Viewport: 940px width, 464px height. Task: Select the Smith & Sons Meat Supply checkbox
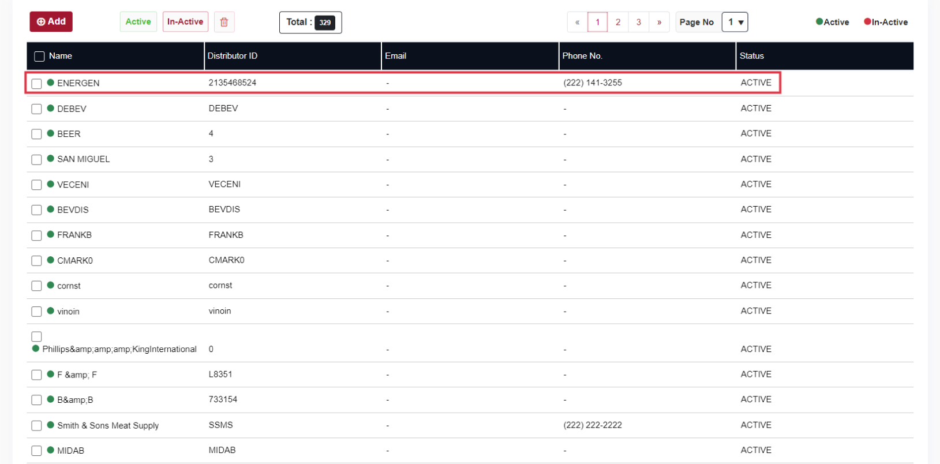point(36,425)
